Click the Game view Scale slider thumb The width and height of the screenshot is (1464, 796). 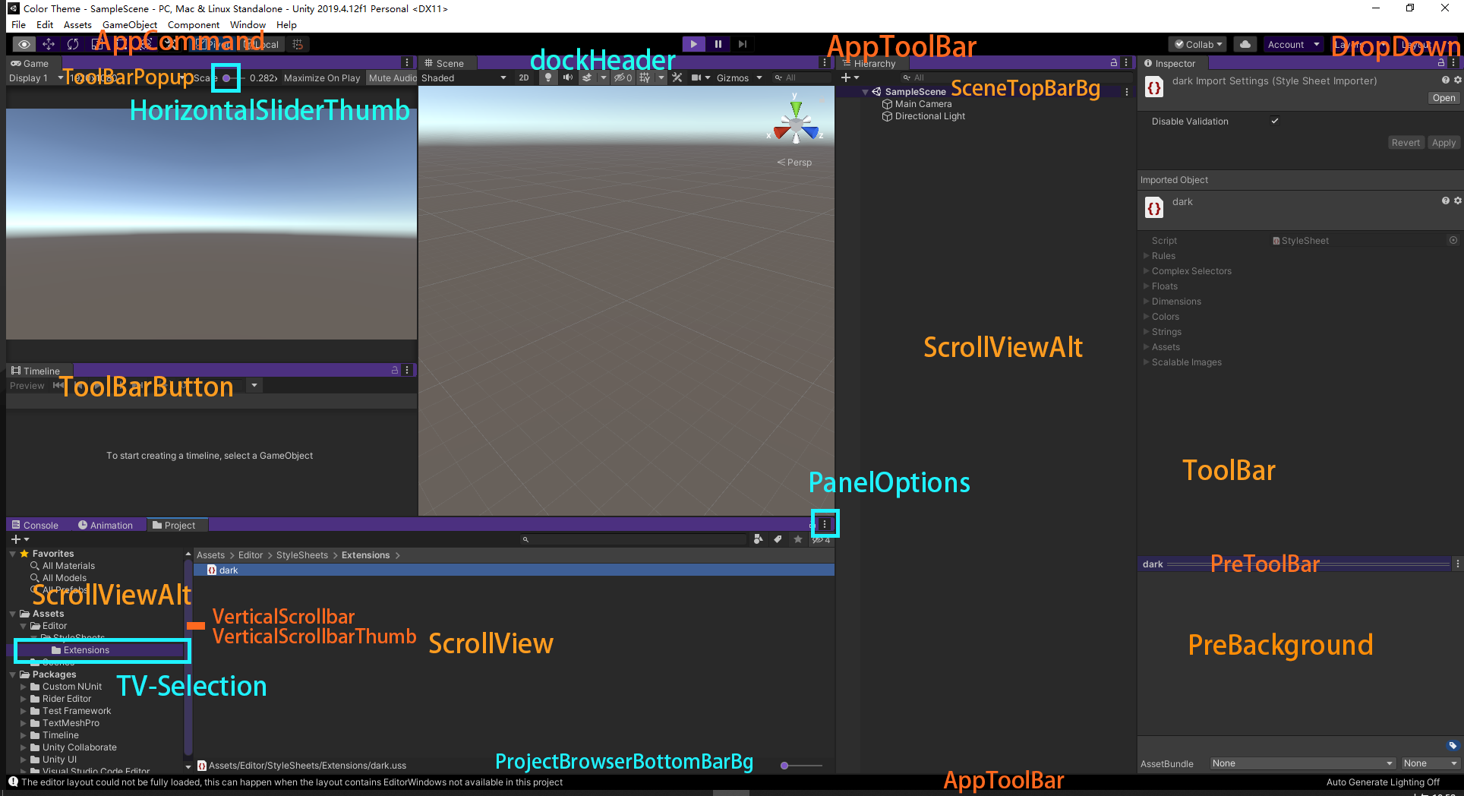pos(226,78)
